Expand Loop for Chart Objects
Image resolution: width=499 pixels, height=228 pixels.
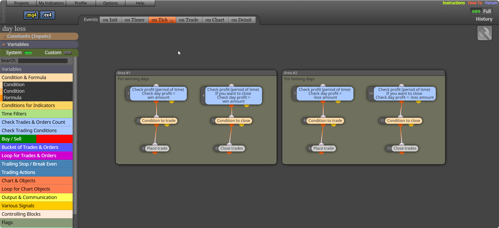click(36, 189)
